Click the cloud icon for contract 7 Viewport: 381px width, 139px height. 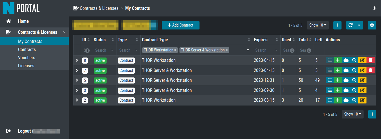(x=346, y=70)
